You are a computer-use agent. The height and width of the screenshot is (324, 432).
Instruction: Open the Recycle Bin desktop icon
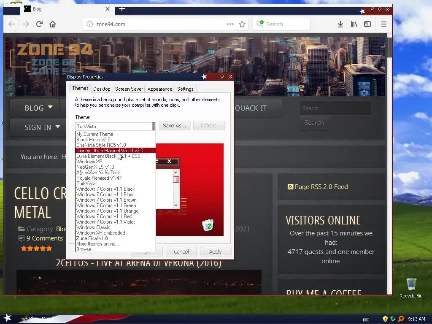pyautogui.click(x=411, y=288)
